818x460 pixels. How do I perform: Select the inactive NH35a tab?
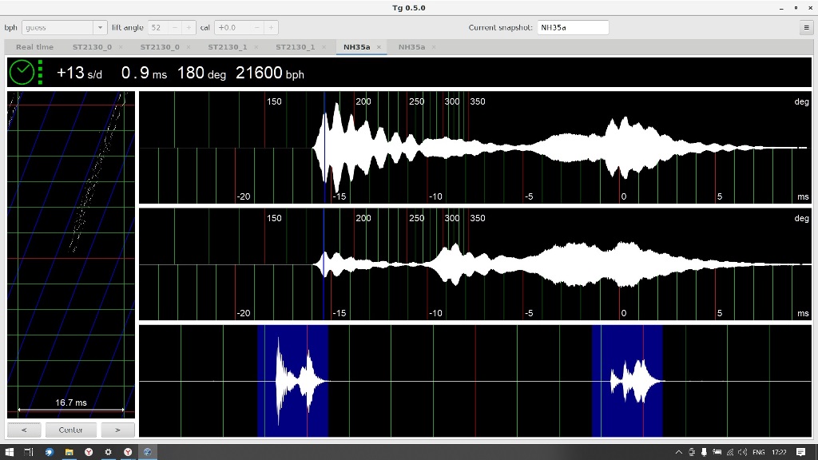(x=411, y=47)
